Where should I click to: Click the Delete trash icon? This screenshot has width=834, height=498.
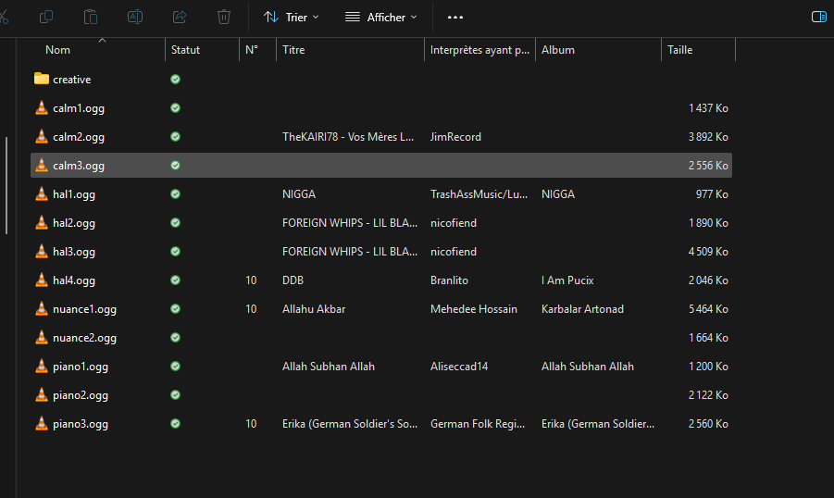tap(224, 17)
